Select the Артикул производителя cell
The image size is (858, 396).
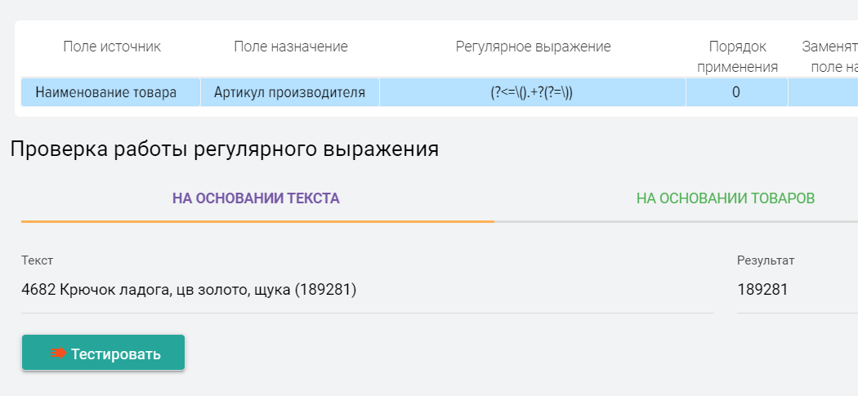289,92
